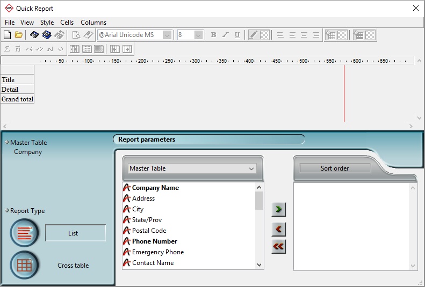Open the font size dropdown
This screenshot has height=287, width=425.
point(198,35)
